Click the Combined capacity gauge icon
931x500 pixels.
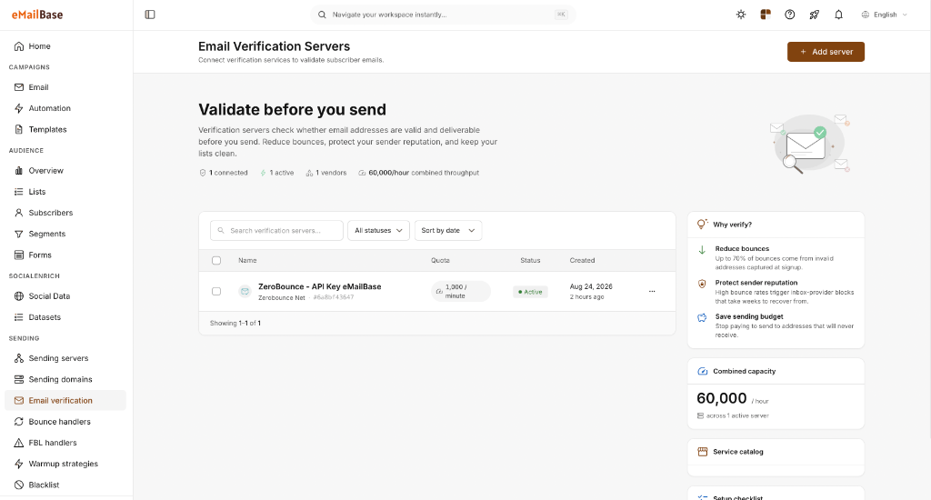pyautogui.click(x=703, y=371)
